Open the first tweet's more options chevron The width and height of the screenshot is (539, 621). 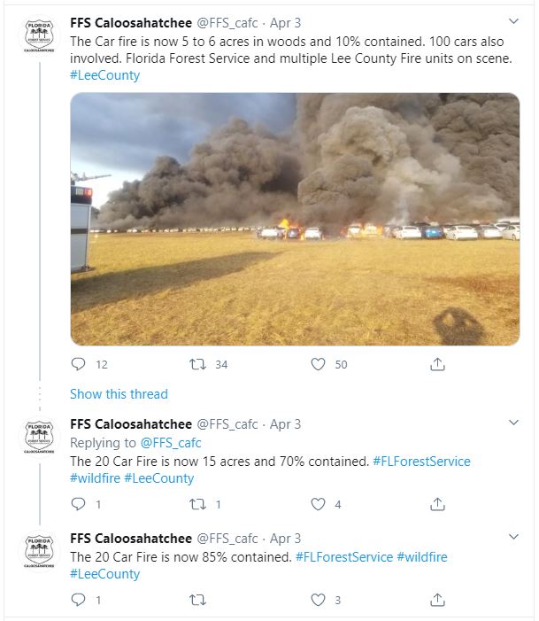(513, 21)
